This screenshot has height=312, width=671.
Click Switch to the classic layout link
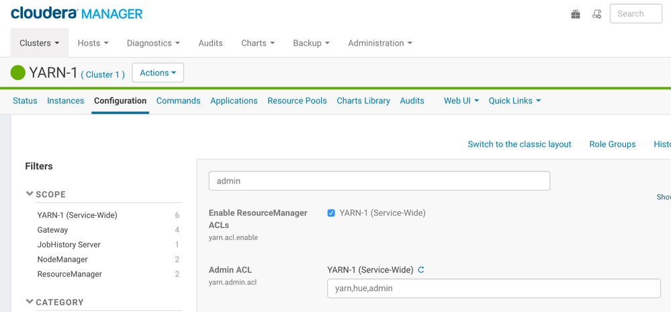point(519,144)
